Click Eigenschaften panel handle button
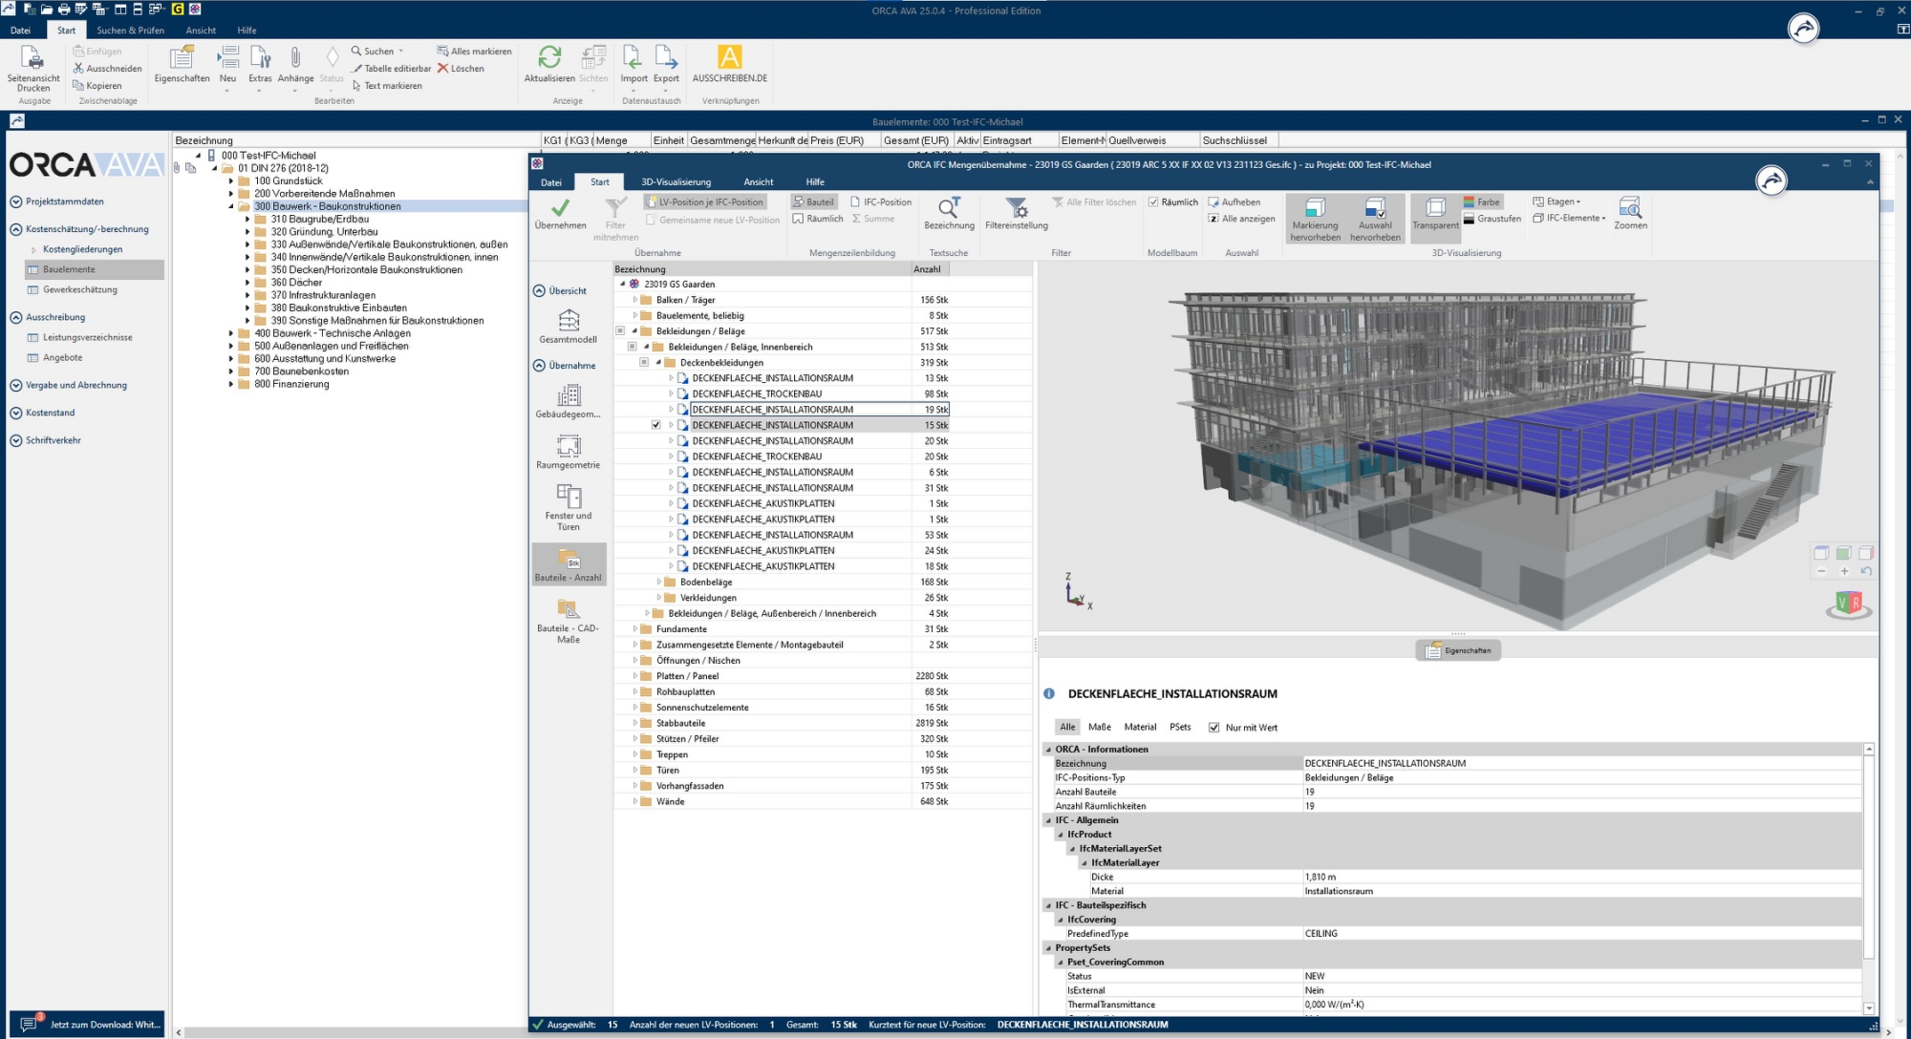 (x=1458, y=650)
